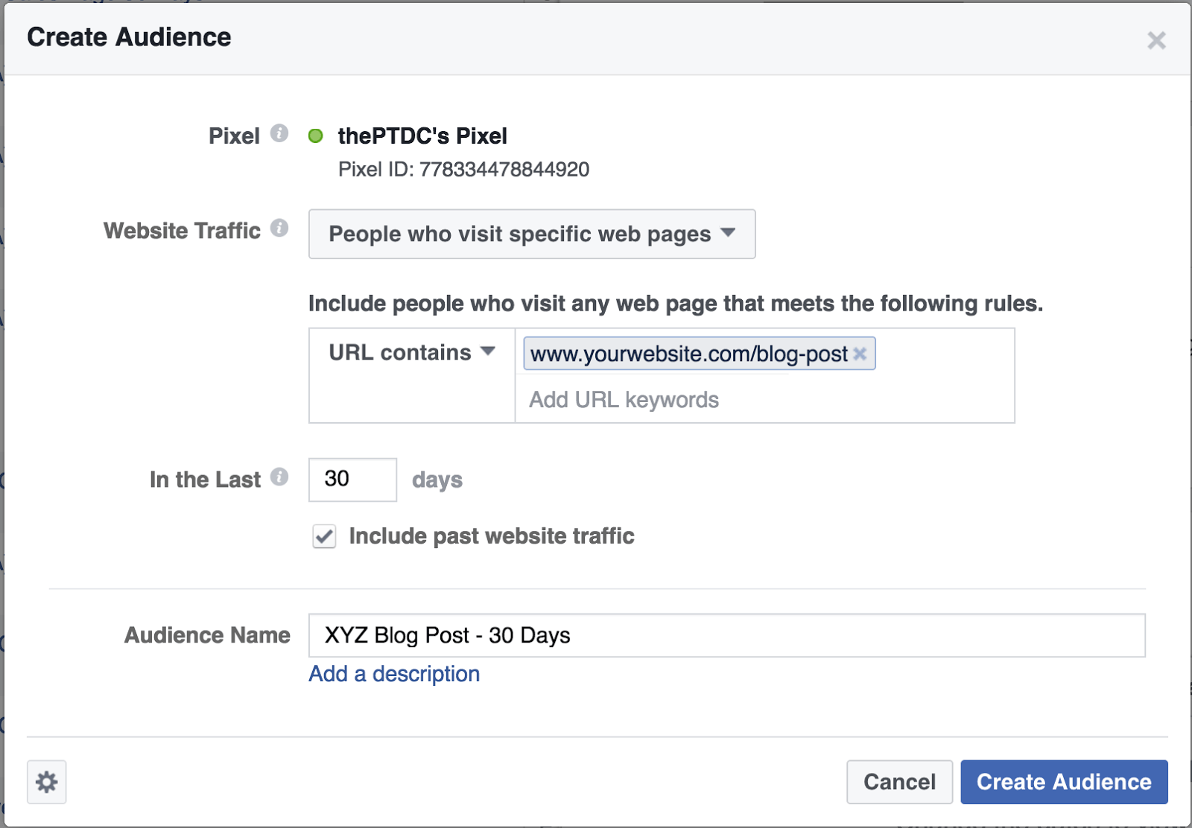Click the Include people rules heading text
Image resolution: width=1192 pixels, height=828 pixels.
pos(676,304)
